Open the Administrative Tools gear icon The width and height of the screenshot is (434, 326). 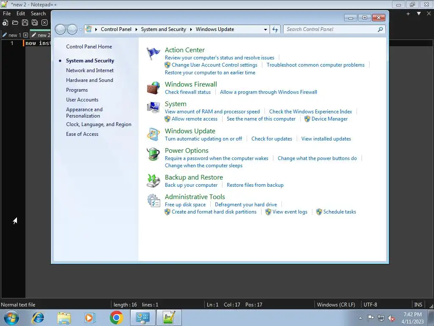[x=153, y=200]
